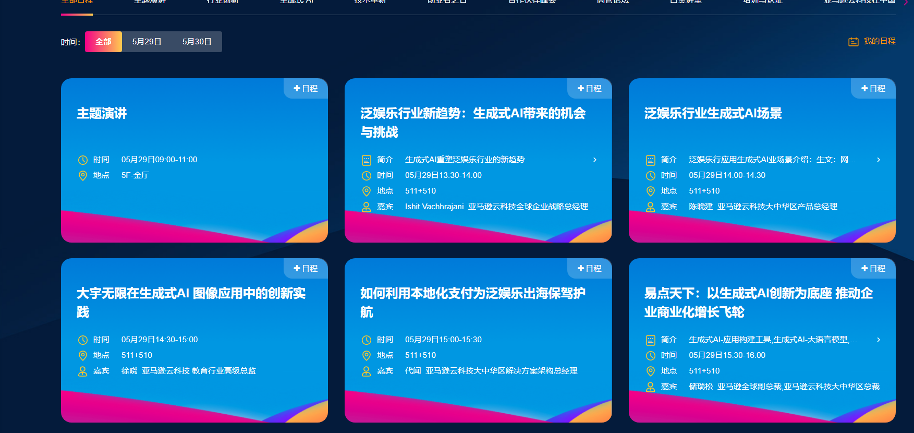Screen dimensions: 914x433
Task: Open 大宇无限在生成式AI 图像应用中的创新实践 title
Action: 191,303
